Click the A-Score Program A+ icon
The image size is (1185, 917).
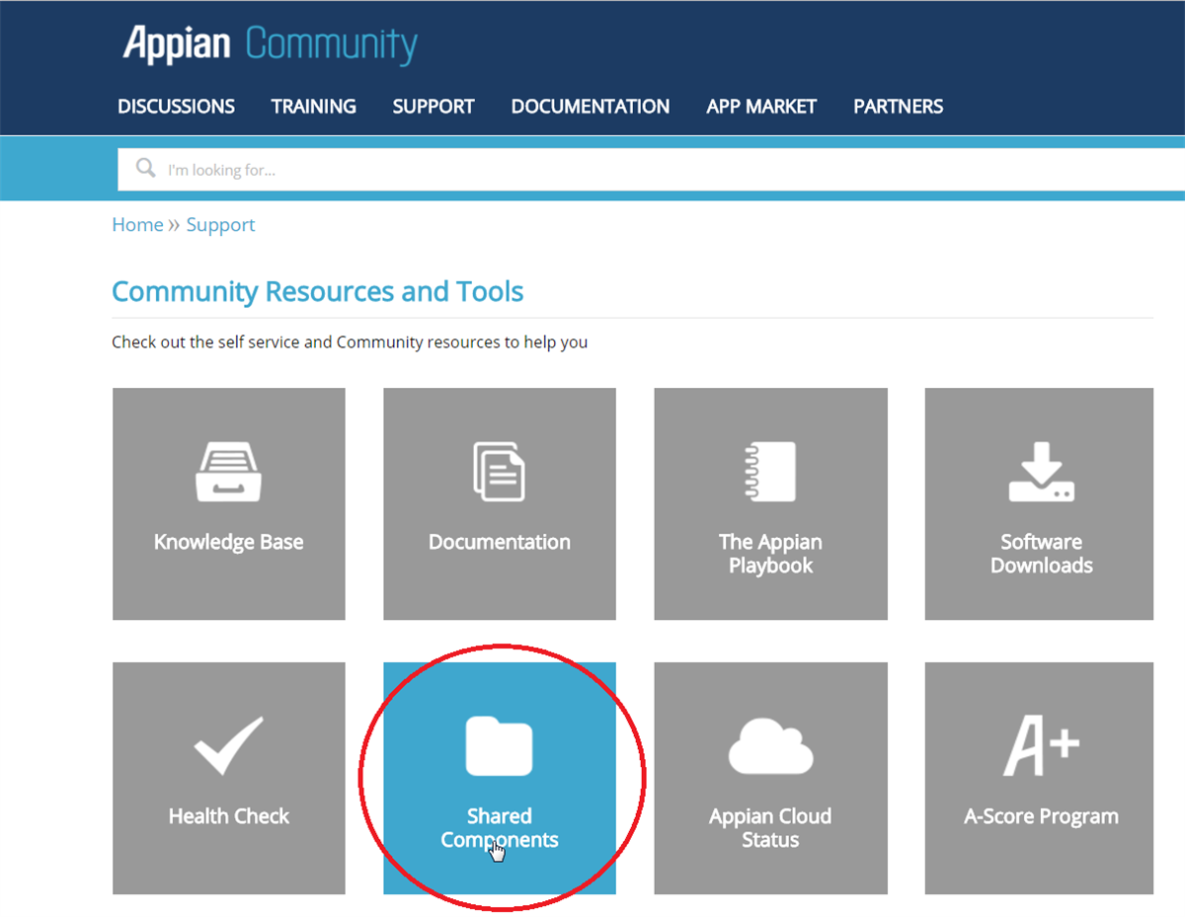(x=1041, y=745)
